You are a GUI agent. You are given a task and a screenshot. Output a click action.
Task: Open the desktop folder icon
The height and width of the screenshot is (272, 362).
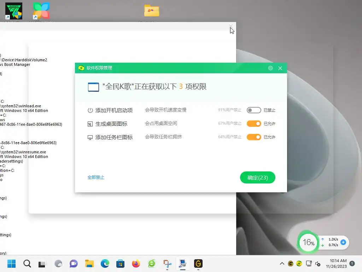[x=152, y=11]
